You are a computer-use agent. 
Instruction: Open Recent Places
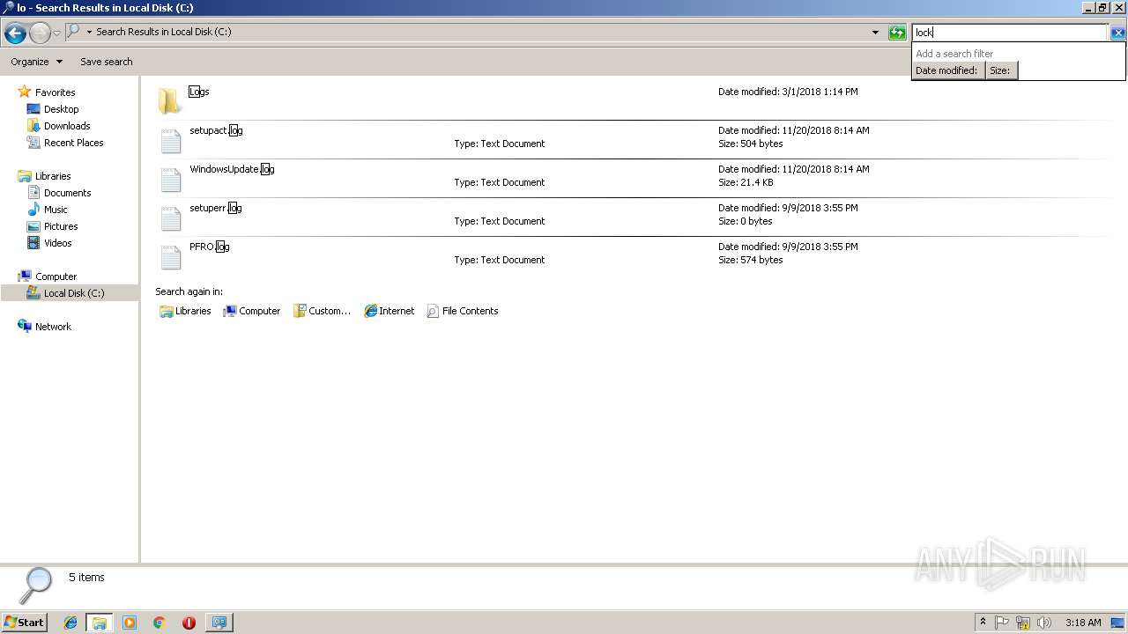pos(73,143)
